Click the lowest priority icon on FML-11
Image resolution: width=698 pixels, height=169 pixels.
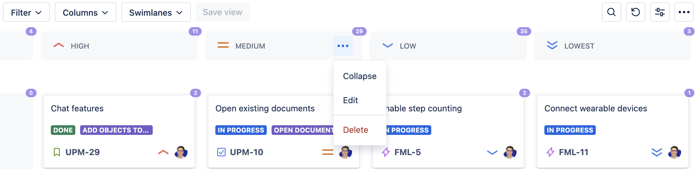click(657, 152)
